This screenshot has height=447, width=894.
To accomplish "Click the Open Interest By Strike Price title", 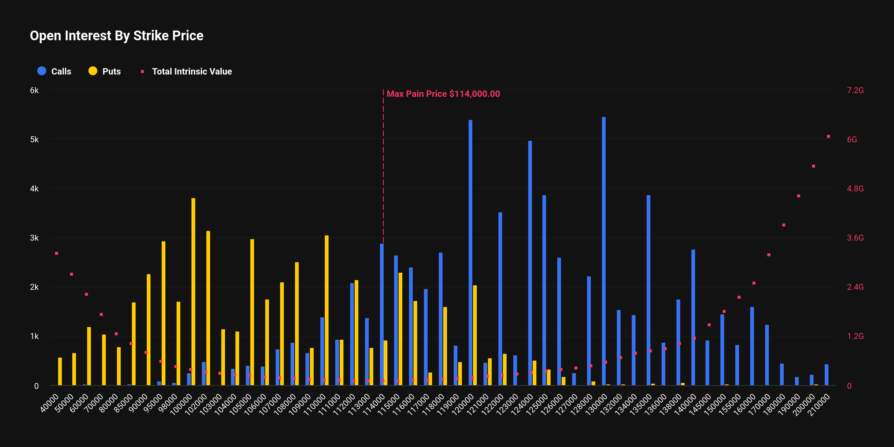I will click(x=117, y=36).
